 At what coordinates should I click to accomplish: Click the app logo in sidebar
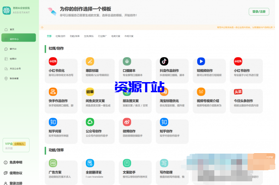coord(7,11)
